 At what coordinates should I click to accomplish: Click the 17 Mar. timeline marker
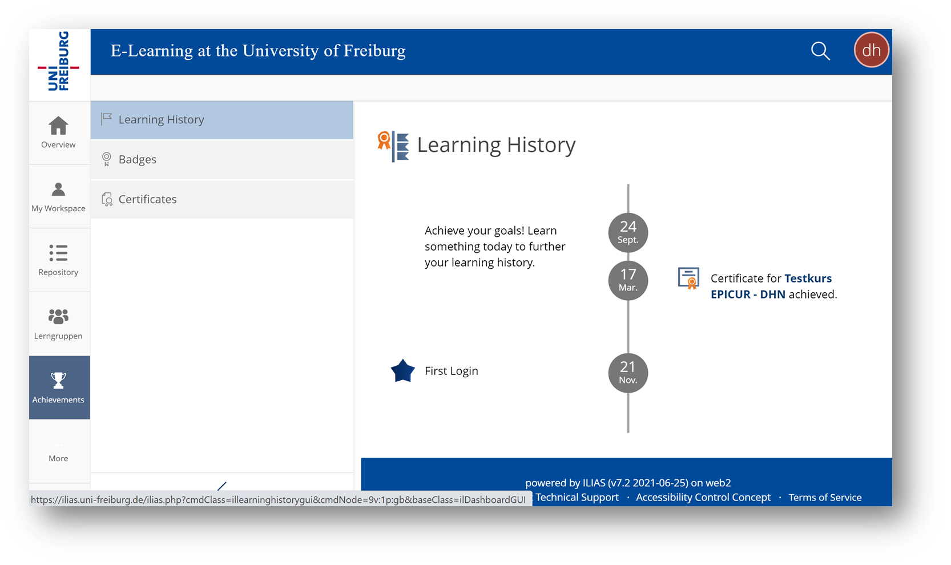628,280
